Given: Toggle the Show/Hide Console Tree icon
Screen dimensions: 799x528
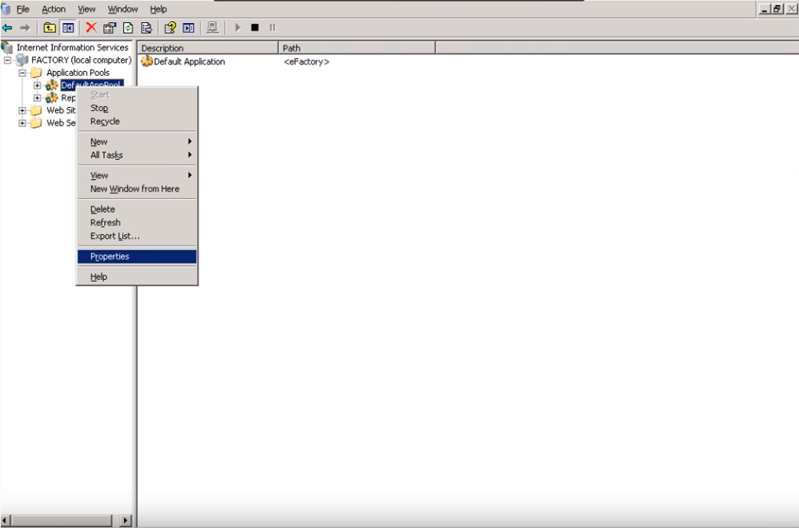Looking at the screenshot, I should coord(68,28).
